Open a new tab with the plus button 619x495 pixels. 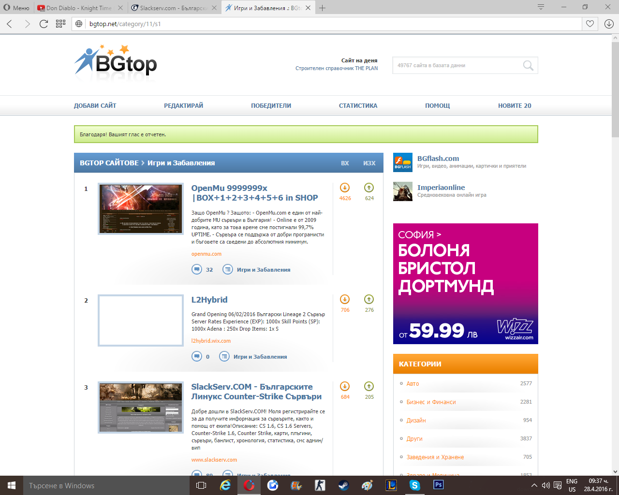click(x=323, y=8)
